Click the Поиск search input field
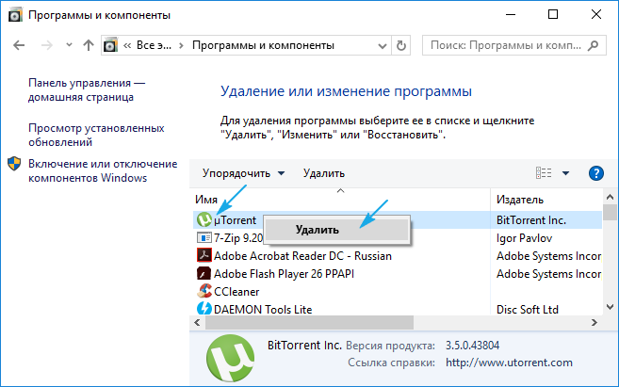The image size is (619, 387). pos(504,44)
